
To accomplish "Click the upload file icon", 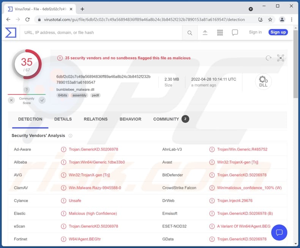I will 205,33.
